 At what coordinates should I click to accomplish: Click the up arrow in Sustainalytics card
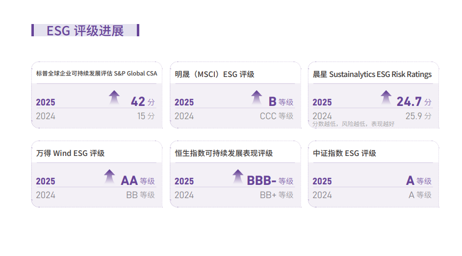coord(386,98)
